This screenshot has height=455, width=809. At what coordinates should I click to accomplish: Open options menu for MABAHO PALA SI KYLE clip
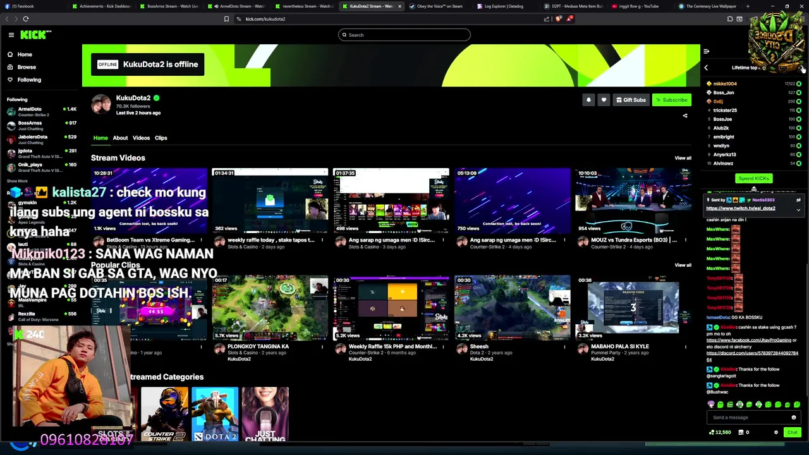coord(686,346)
